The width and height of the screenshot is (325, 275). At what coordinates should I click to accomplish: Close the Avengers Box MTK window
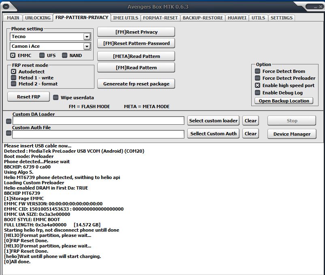point(321,7)
